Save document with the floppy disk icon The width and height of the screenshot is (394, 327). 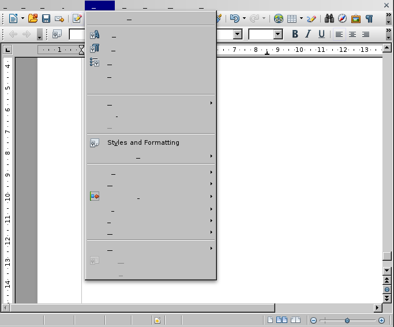46,18
